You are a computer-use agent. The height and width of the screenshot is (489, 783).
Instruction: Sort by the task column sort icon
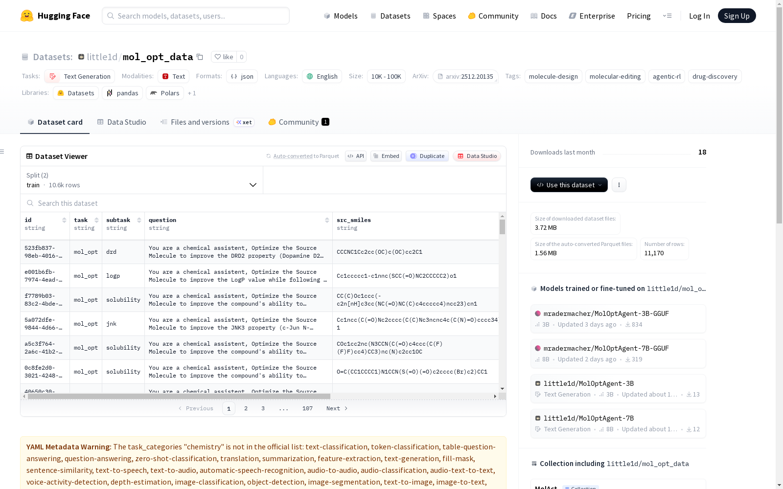[96, 220]
